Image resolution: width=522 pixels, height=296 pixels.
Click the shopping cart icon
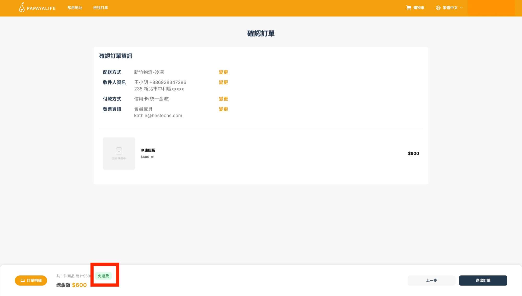click(x=408, y=8)
